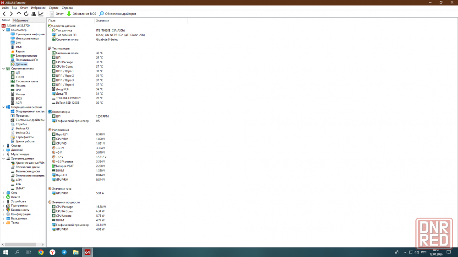The width and height of the screenshot is (458, 257).
Task: Click the Refresh icon in the toolbar
Action: 26,14
